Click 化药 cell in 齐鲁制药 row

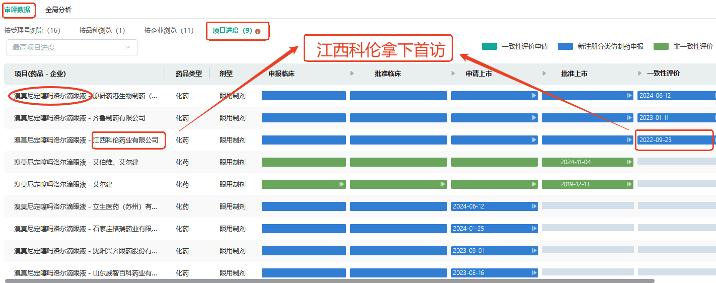click(x=182, y=118)
